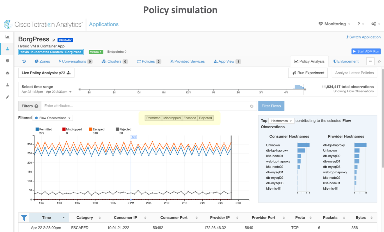The height and width of the screenshot is (232, 384).
Task: Open the Policies tab
Action: point(149,61)
